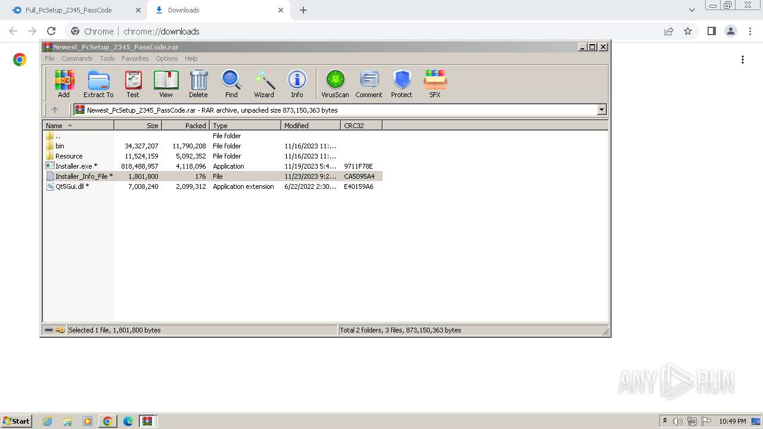Click the drive icon in status bar
The width and height of the screenshot is (763, 429).
tap(49, 330)
